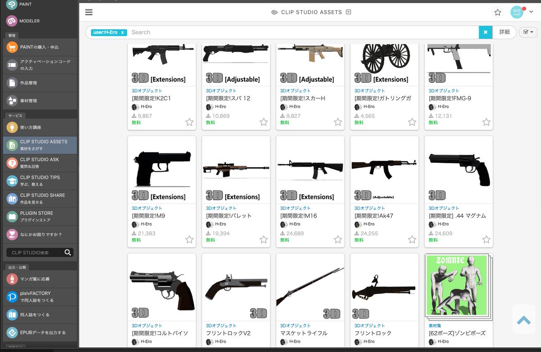Image resolution: width=541 pixels, height=352 pixels.
Task: Open 素材管理 in the sidebar
Action: [40, 101]
